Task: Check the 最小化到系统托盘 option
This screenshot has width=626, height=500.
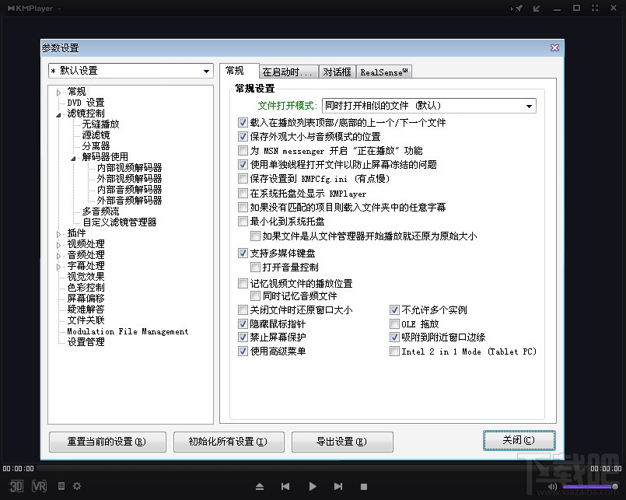Action: [243, 221]
